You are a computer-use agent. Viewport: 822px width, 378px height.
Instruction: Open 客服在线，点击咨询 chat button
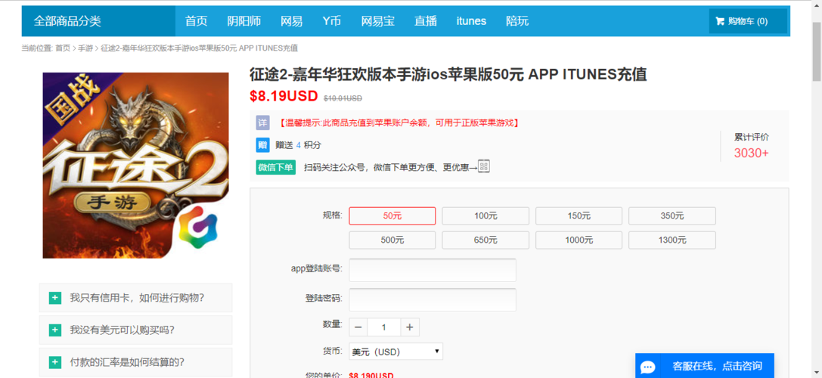705,365
